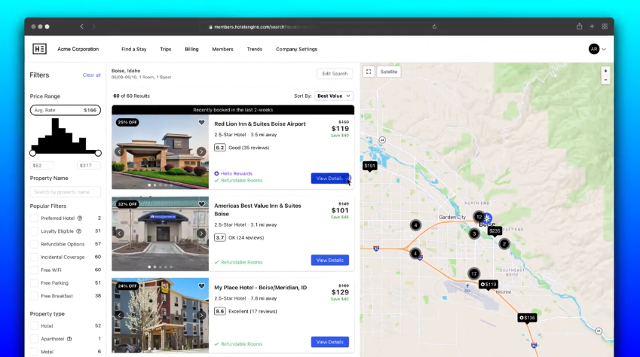This screenshot has height=357, width=640.
Task: Show next photo of My Place Hotel
Action: [201, 315]
